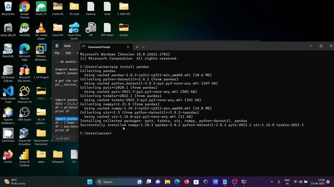Click 'Ln 17, Col 1' in Zedd status bar
The width and height of the screenshot is (334, 187).
pyautogui.click(x=63, y=139)
